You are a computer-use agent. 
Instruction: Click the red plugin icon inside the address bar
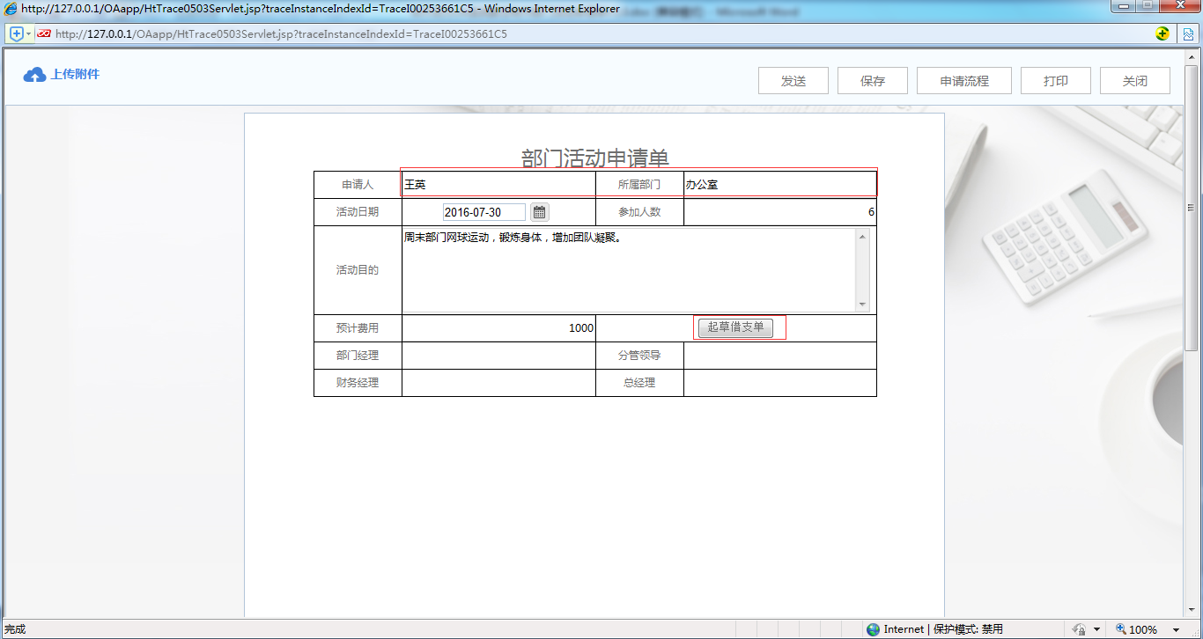pos(46,33)
